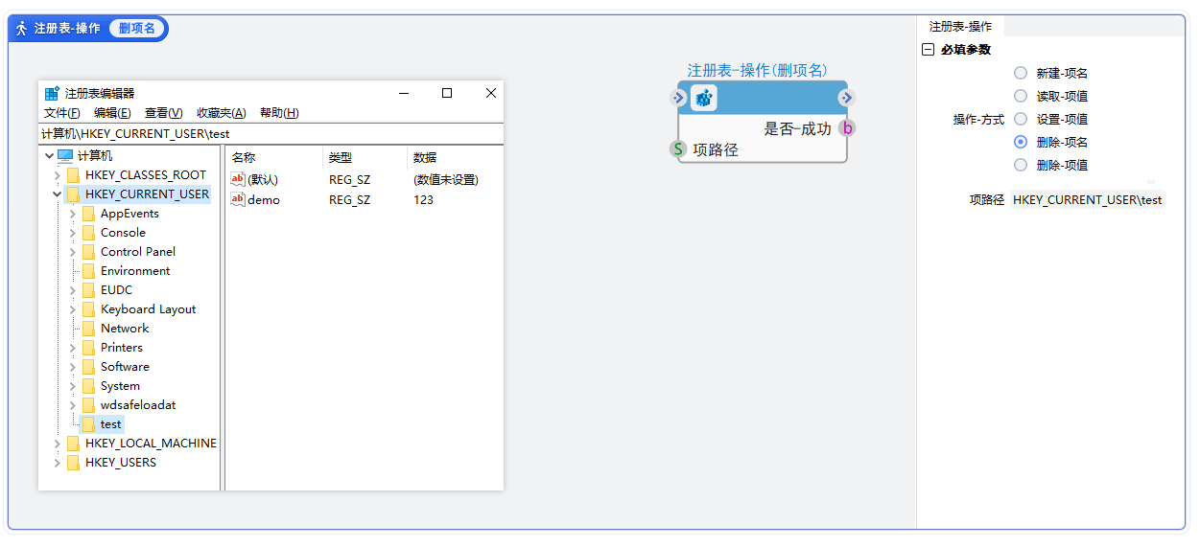Click the (默认) value string icon
The width and height of the screenshot is (1200, 547).
click(x=238, y=179)
